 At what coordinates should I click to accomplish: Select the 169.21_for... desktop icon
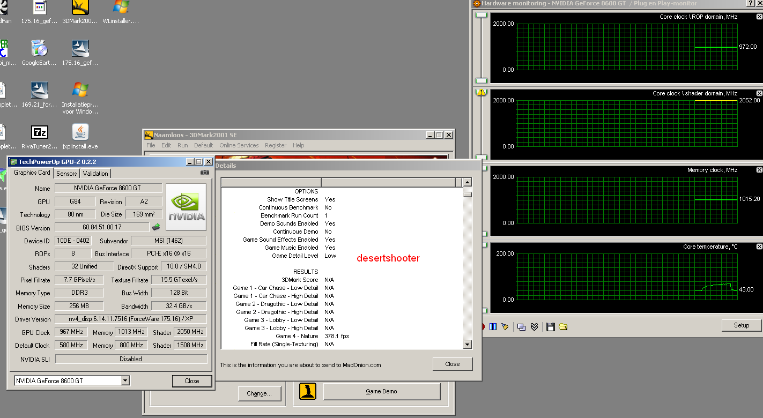(x=39, y=94)
